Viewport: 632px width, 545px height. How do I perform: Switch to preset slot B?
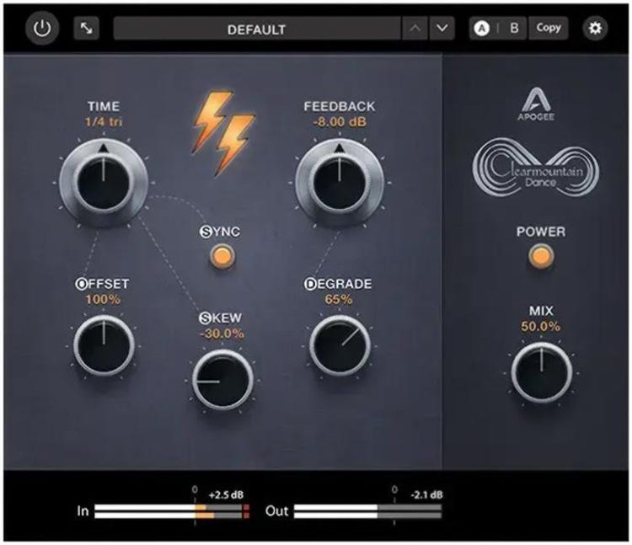point(514,29)
